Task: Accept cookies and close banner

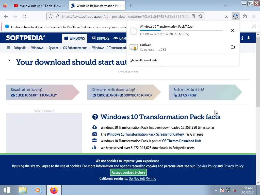Action: 128,172
